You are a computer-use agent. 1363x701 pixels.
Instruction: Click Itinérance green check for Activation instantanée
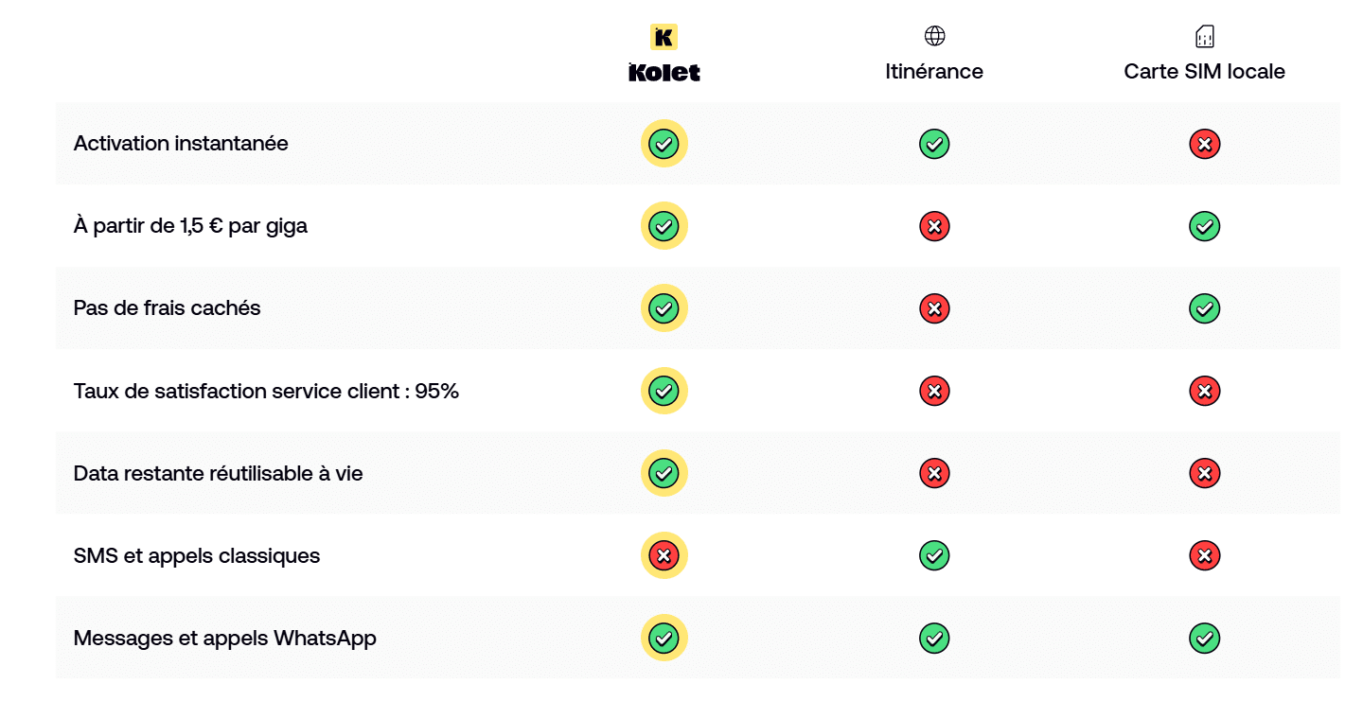tap(934, 144)
